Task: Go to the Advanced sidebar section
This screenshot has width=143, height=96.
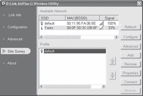Action: [x=15, y=39]
